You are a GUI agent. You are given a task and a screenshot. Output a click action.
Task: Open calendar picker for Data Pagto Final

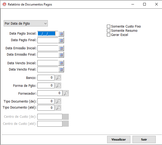tap(61, 40)
